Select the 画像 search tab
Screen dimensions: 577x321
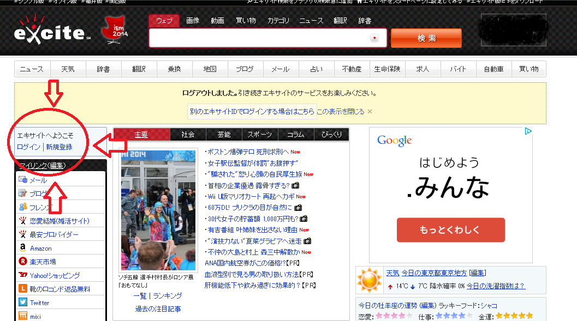pos(193,21)
